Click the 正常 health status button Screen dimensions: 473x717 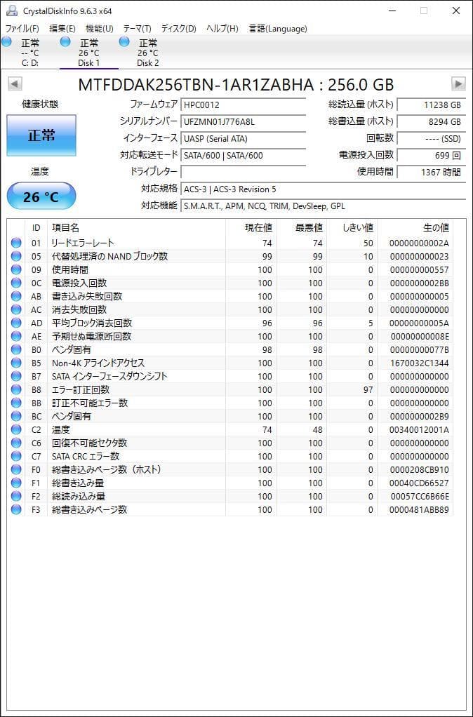click(x=41, y=135)
